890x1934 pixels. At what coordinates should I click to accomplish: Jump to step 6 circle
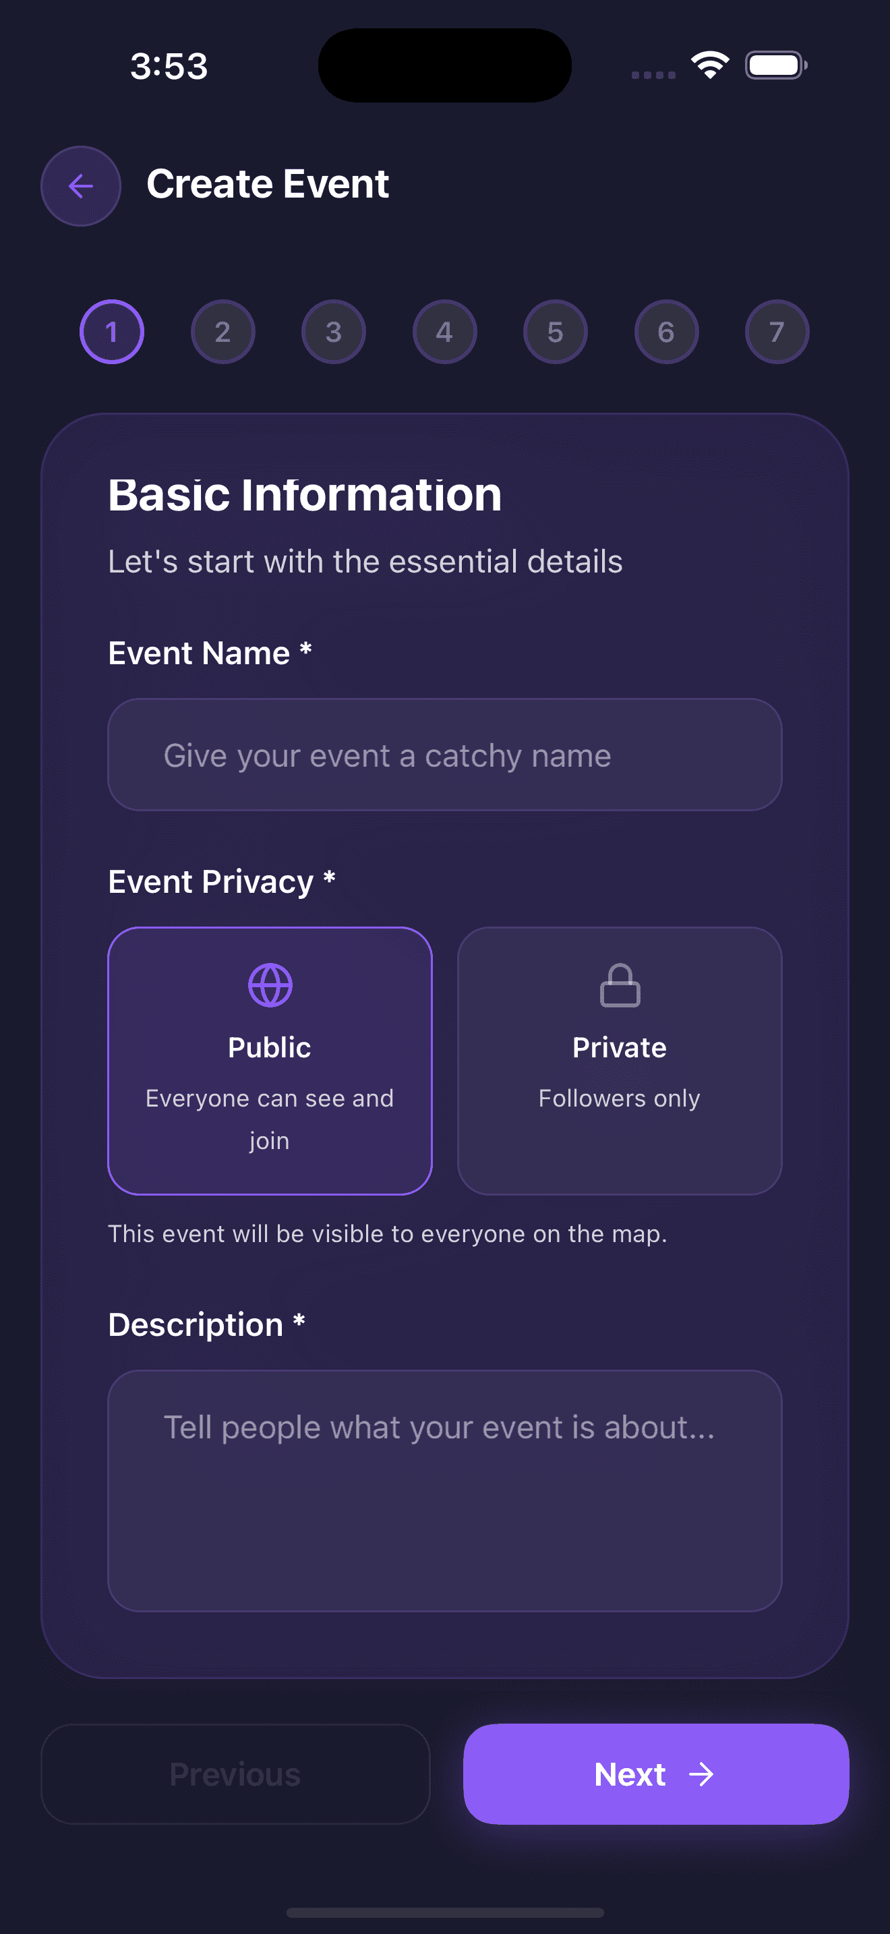[x=666, y=332]
